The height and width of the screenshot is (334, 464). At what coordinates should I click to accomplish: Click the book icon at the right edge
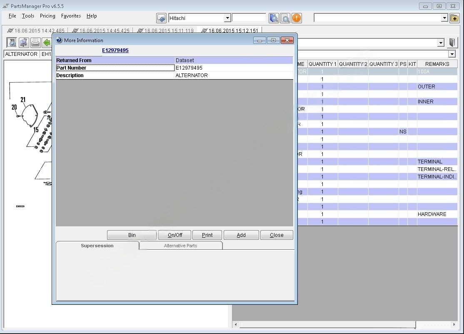click(452, 43)
